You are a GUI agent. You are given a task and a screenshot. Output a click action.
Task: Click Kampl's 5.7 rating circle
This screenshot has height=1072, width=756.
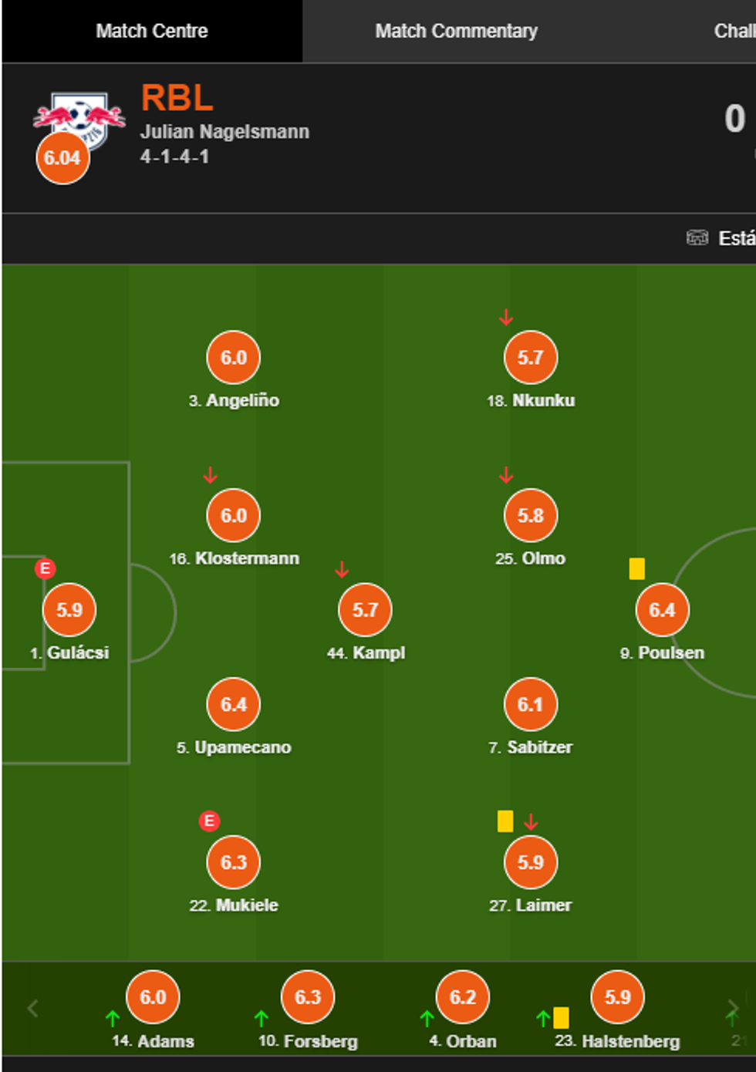coord(365,610)
